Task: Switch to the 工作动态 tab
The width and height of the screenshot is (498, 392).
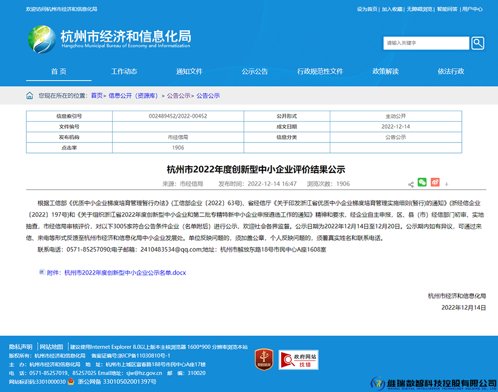Action: (x=124, y=71)
